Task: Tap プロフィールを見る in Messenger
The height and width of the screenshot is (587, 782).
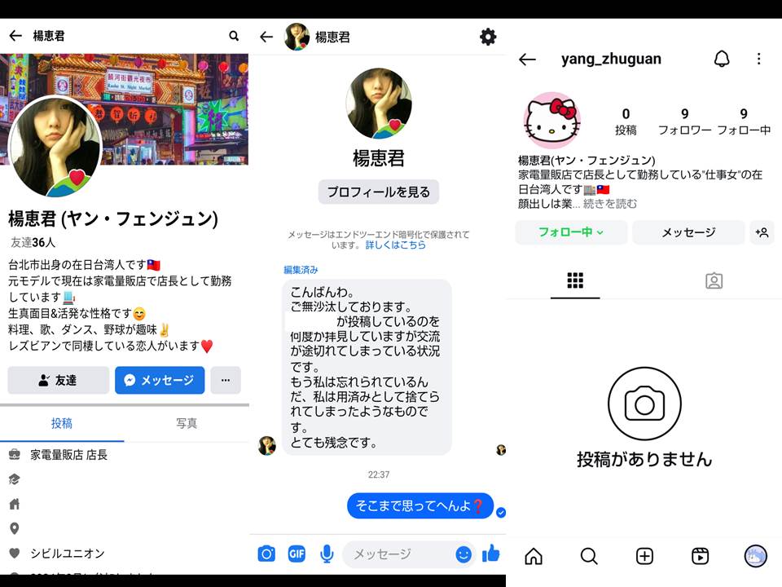Action: (x=379, y=192)
